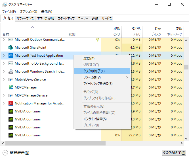The width and height of the screenshot is (189, 160).
Task: Click the 簡易表示(D) link
Action: point(19,153)
